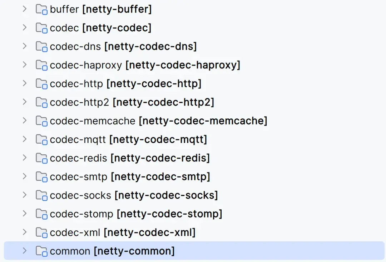386x262 pixels.
Task: Expand the codec-xml tree node
Action: (x=24, y=232)
